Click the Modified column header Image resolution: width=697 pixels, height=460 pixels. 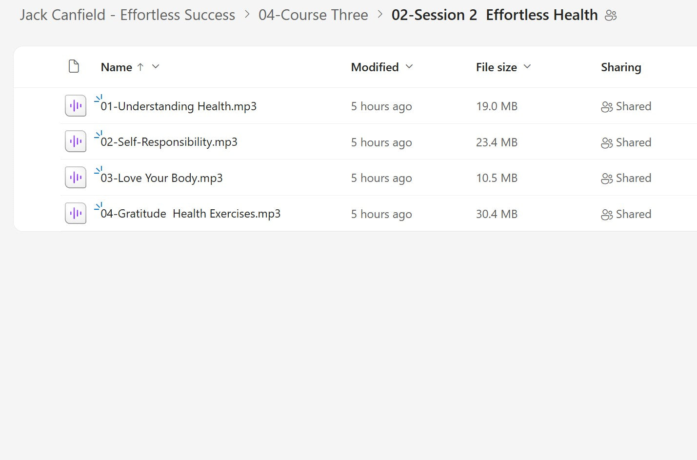pyautogui.click(x=374, y=67)
